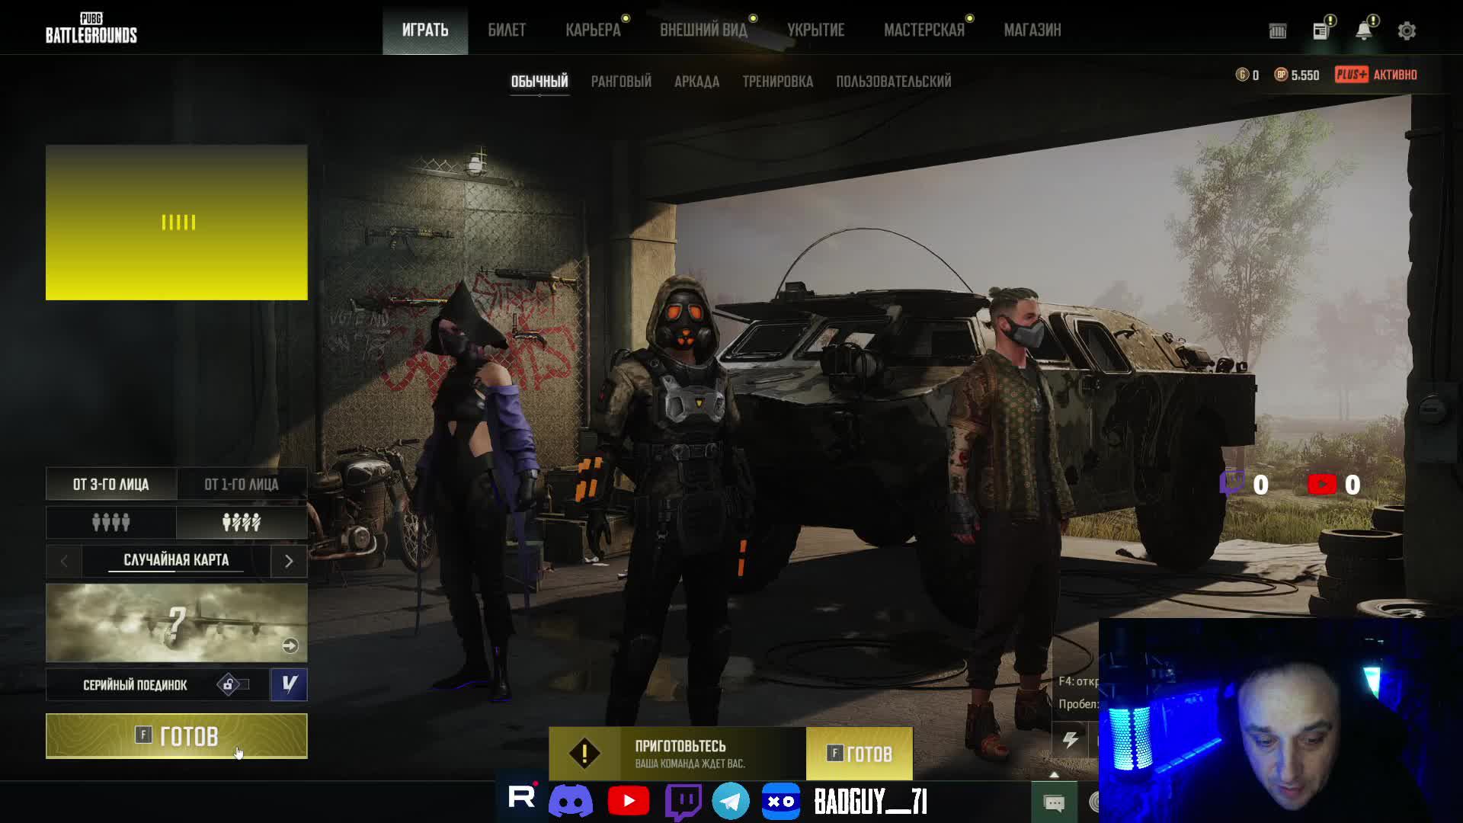Viewport: 1463px width, 823px height.
Task: Switch to first-person ОТ 1-ГО ЛИЦА mode
Action: pos(242,485)
